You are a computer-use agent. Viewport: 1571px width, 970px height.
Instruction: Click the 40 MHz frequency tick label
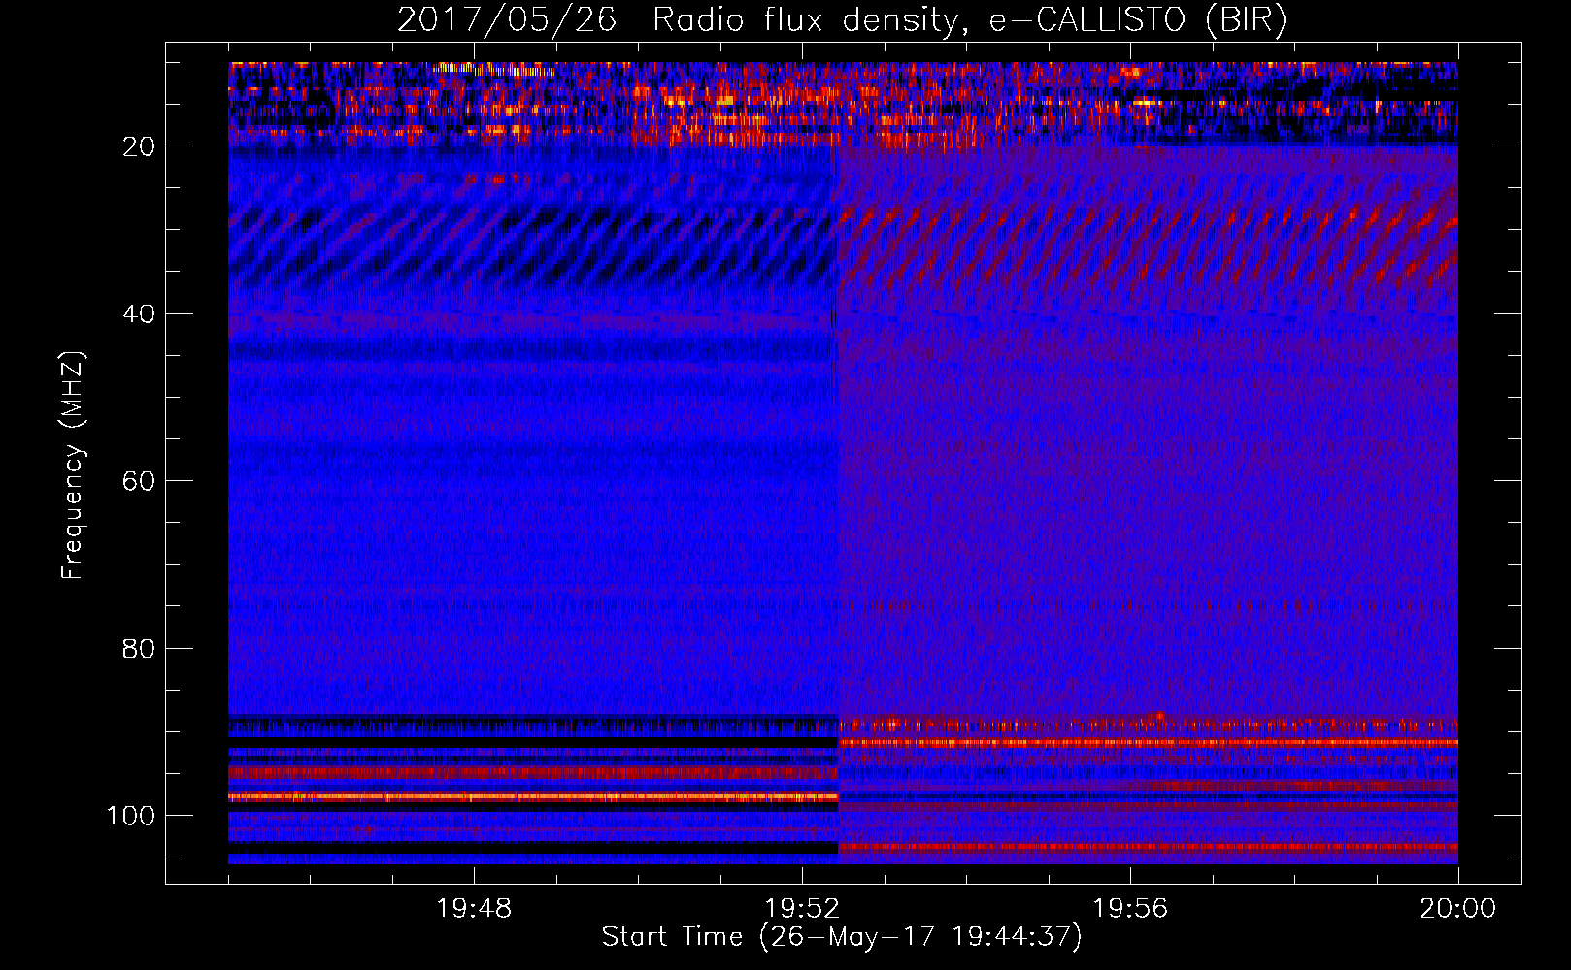[140, 314]
